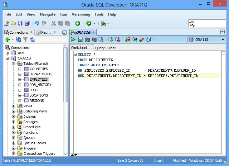Close the ORA11G worksheet tab

point(94,32)
